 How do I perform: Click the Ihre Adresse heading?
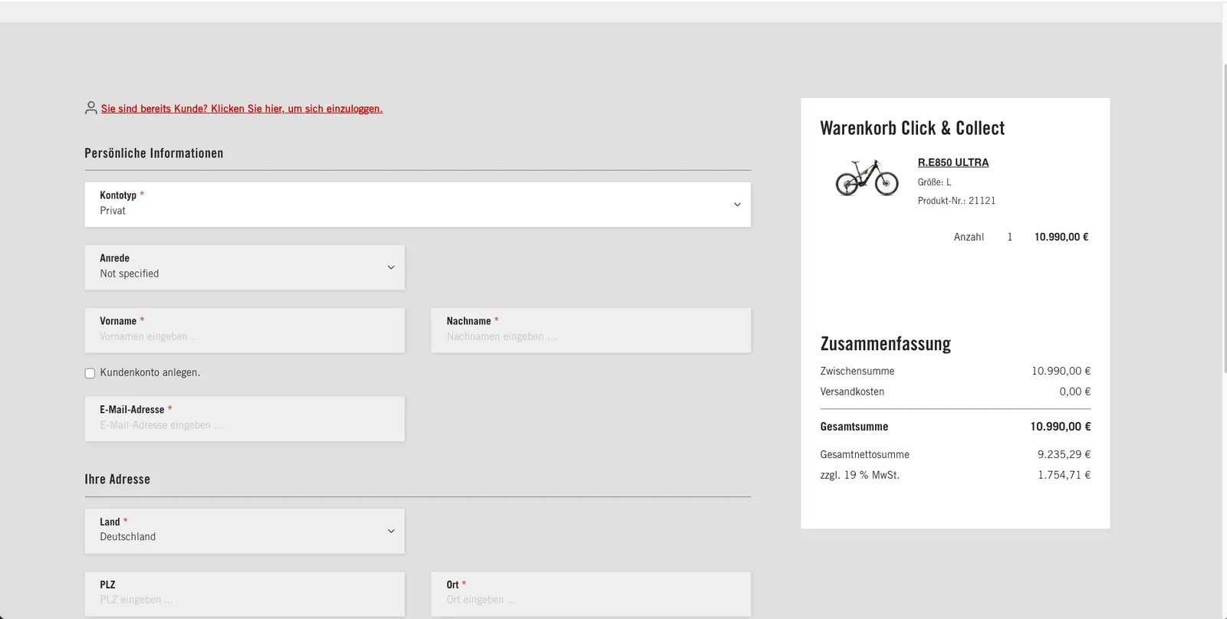click(117, 480)
